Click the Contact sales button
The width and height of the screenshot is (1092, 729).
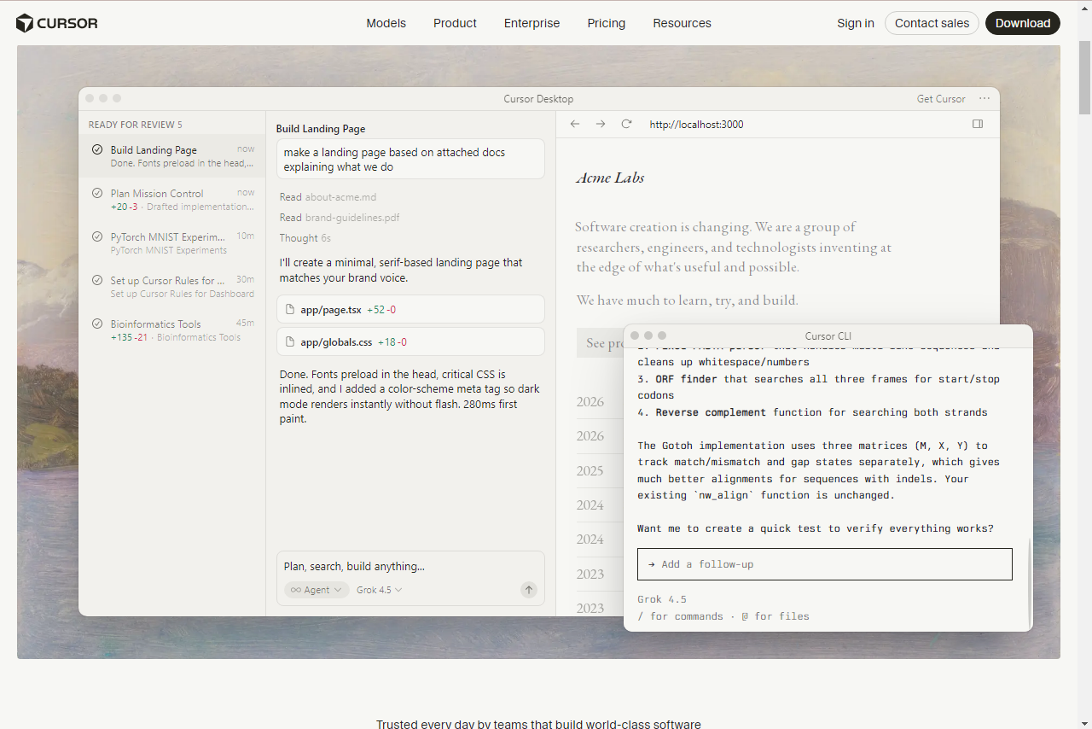(932, 23)
